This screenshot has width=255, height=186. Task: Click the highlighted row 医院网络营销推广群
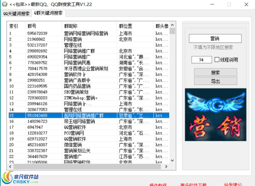click(89, 115)
